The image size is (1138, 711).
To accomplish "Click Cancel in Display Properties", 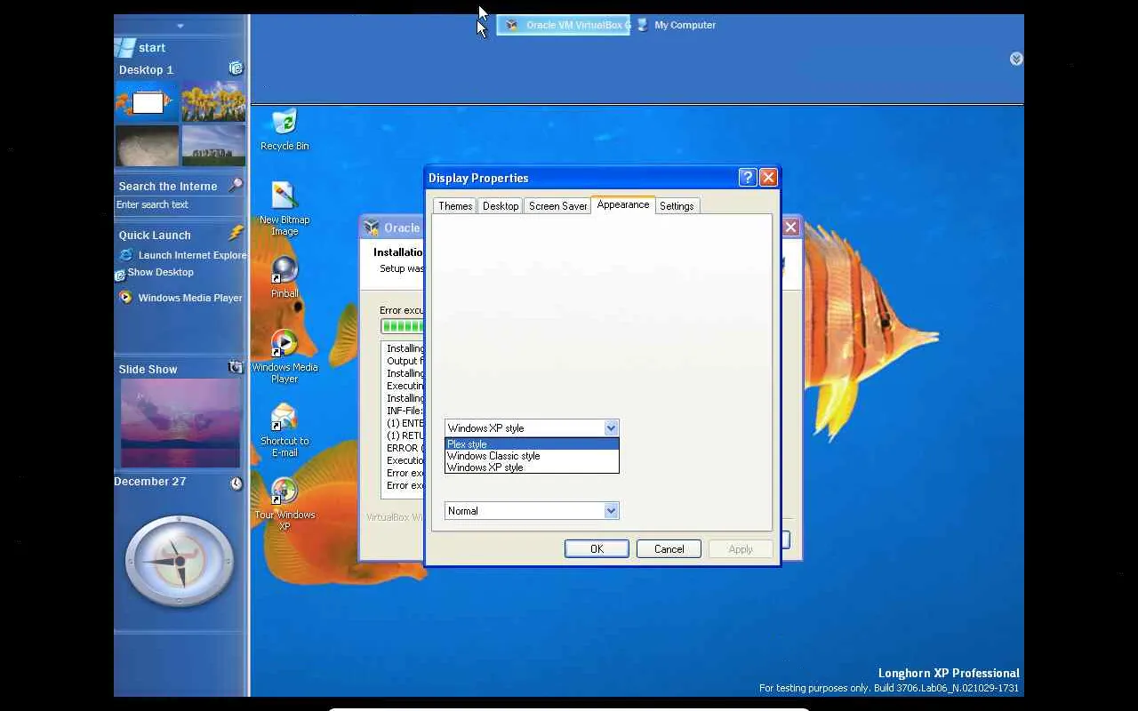I will [669, 549].
